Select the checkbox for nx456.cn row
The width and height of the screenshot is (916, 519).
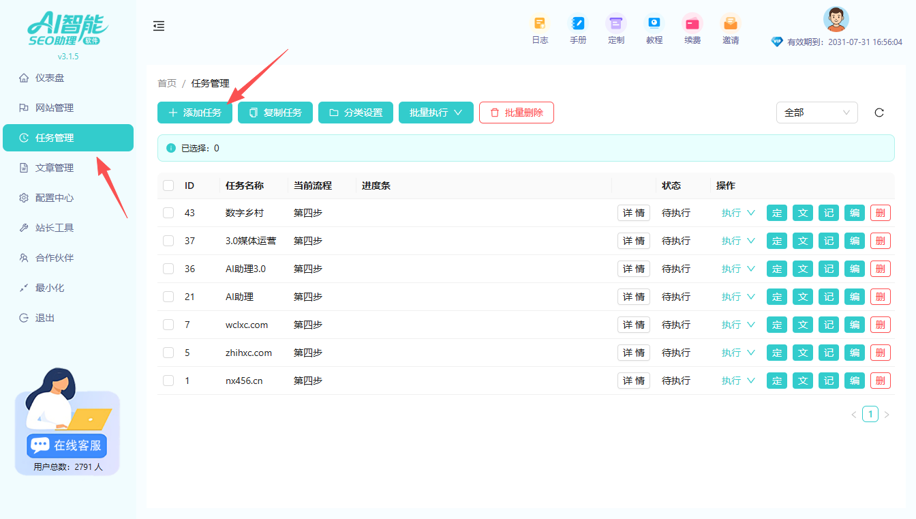(168, 381)
